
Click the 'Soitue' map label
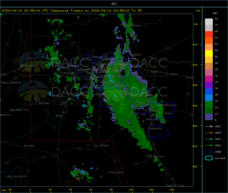coord(135,113)
